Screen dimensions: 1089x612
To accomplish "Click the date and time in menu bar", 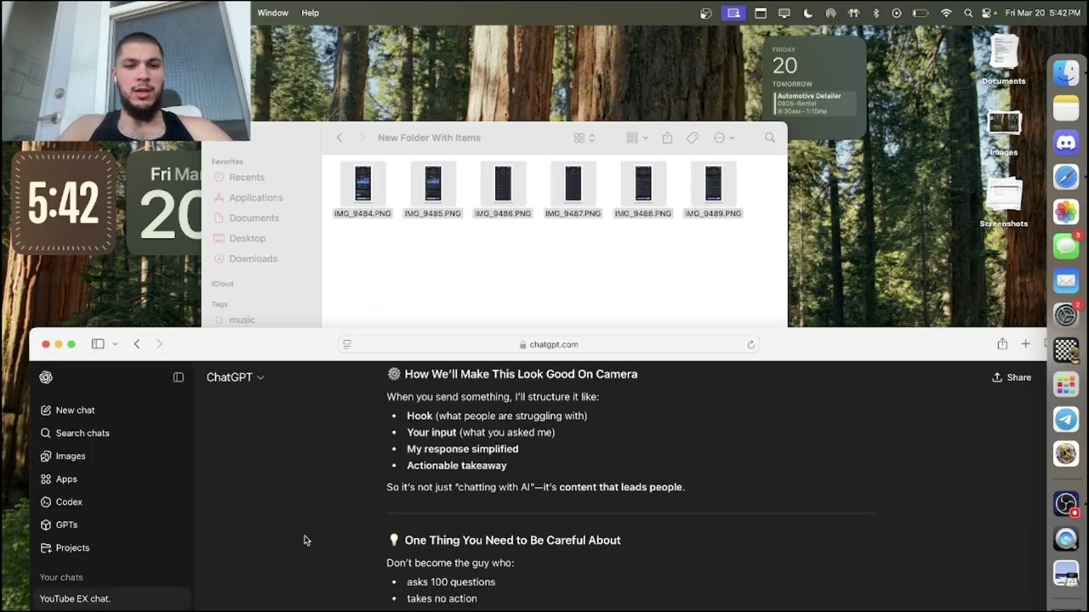I will pos(1043,13).
